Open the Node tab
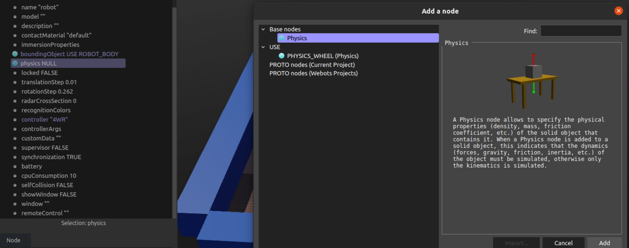This screenshot has height=248, width=629. click(14, 240)
